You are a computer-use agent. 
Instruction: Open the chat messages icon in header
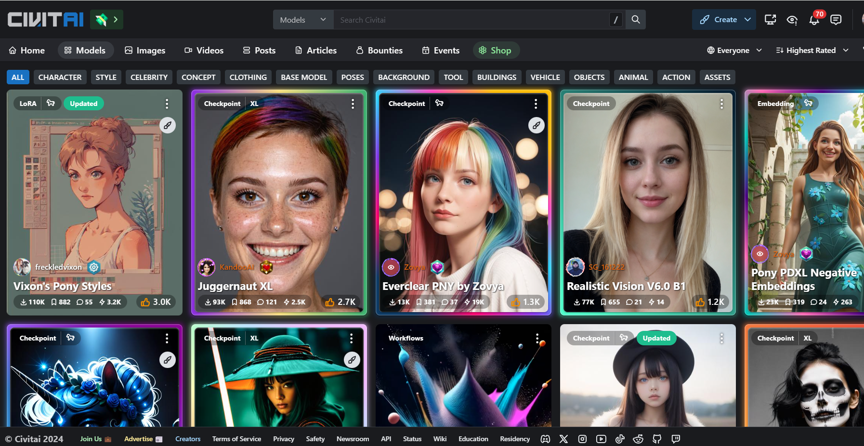pyautogui.click(x=836, y=20)
